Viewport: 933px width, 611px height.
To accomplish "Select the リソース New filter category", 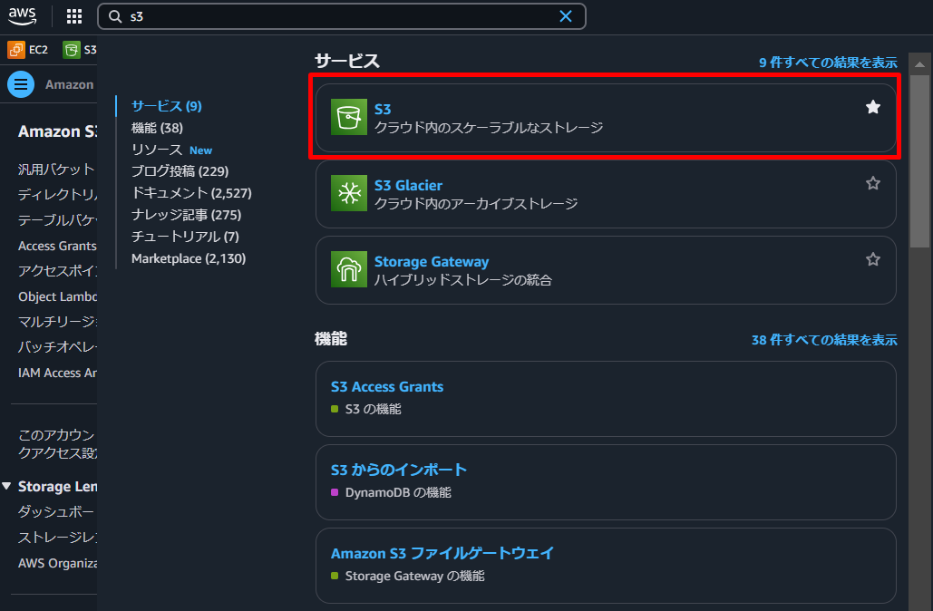I will (x=171, y=150).
